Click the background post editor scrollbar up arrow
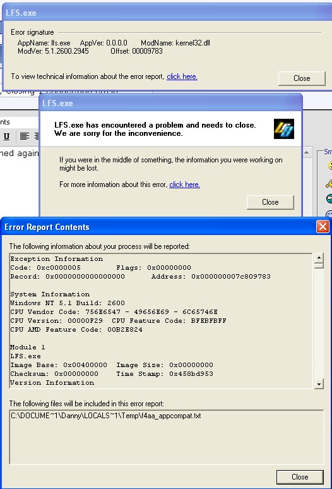This screenshot has height=489, width=332. (x=307, y=152)
